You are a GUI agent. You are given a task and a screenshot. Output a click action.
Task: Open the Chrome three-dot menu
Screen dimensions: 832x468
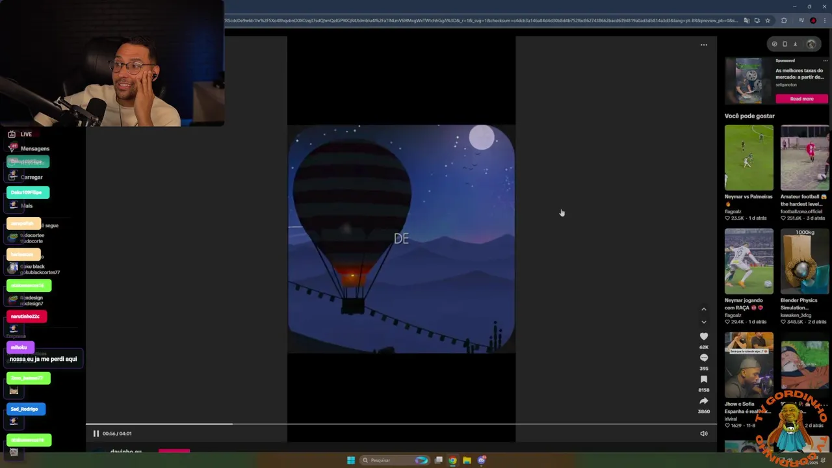pos(825,21)
